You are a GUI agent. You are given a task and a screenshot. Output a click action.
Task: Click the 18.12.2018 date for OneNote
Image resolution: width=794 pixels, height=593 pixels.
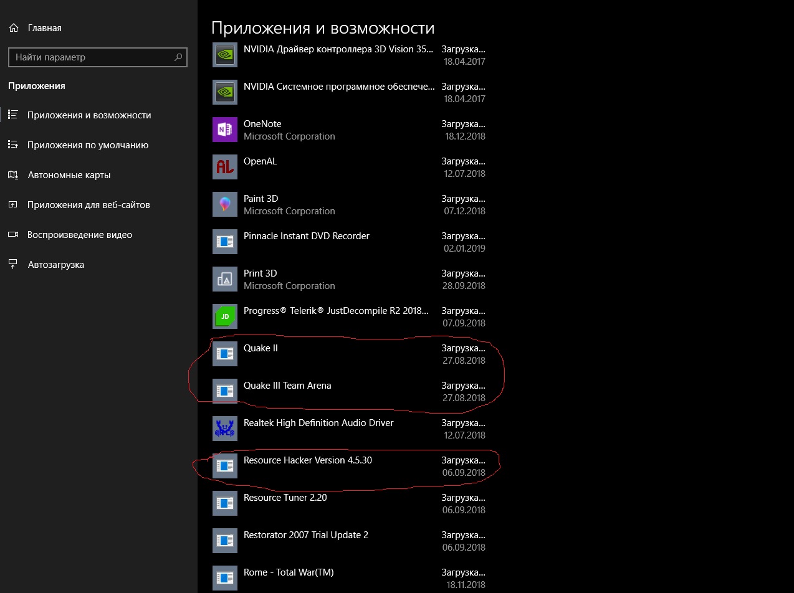click(x=464, y=136)
